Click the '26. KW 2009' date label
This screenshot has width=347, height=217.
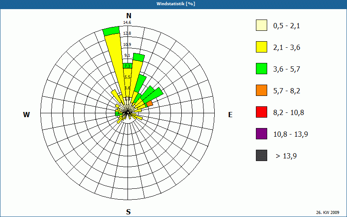point(327,212)
